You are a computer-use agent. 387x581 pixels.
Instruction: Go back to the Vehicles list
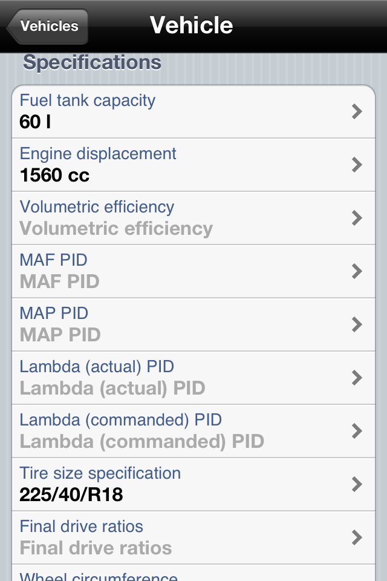pyautogui.click(x=48, y=27)
